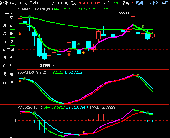The height and width of the screenshot is (138, 170).
Task: Go back with the left arrow icon
Action: pos(151,3)
